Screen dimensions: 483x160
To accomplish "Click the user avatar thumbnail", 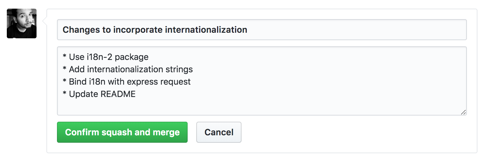I will pos(22,23).
